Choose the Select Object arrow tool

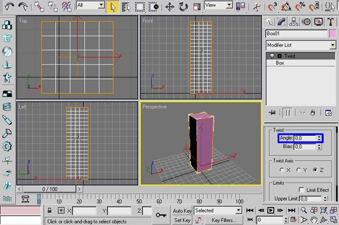(112, 7)
